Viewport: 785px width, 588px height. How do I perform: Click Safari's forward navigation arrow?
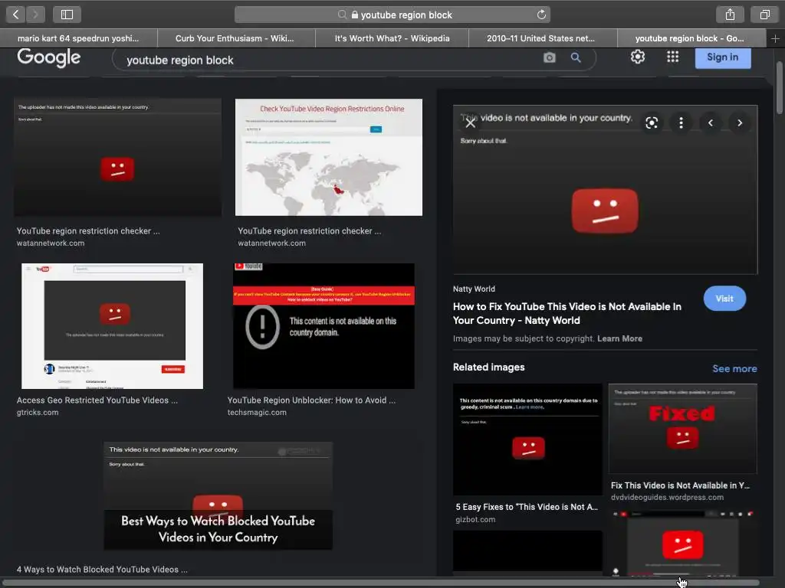click(x=35, y=15)
